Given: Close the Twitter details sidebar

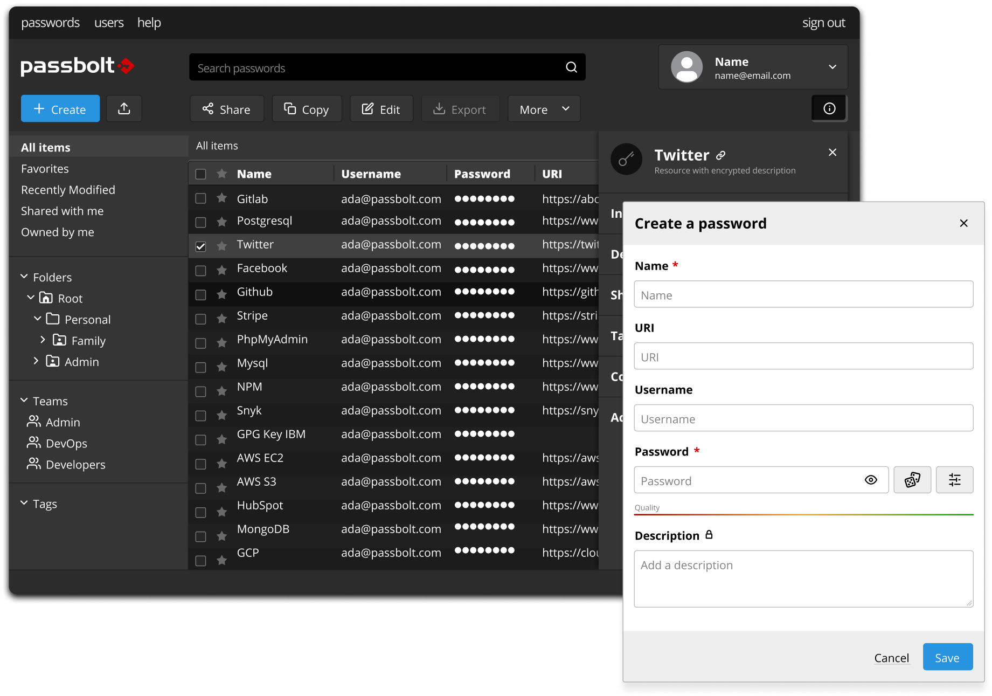Looking at the screenshot, I should [833, 153].
